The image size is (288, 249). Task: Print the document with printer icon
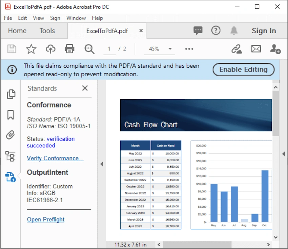tap(69, 49)
